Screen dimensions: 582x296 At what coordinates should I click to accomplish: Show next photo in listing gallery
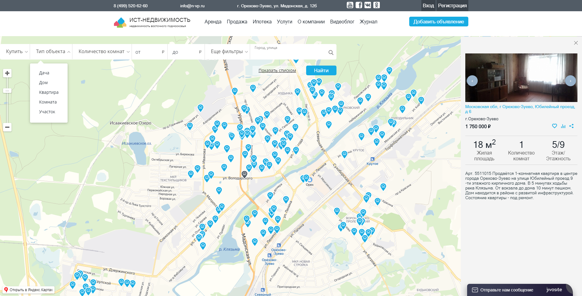click(x=570, y=81)
